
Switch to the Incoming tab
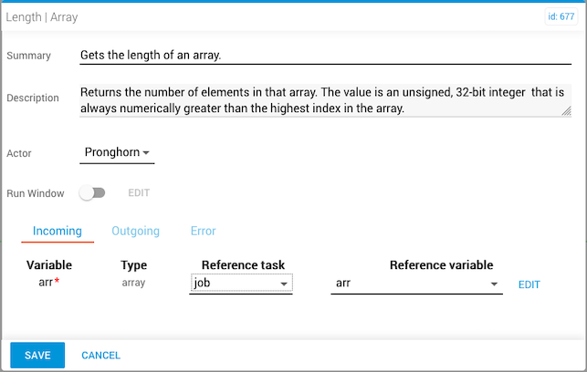(x=58, y=232)
